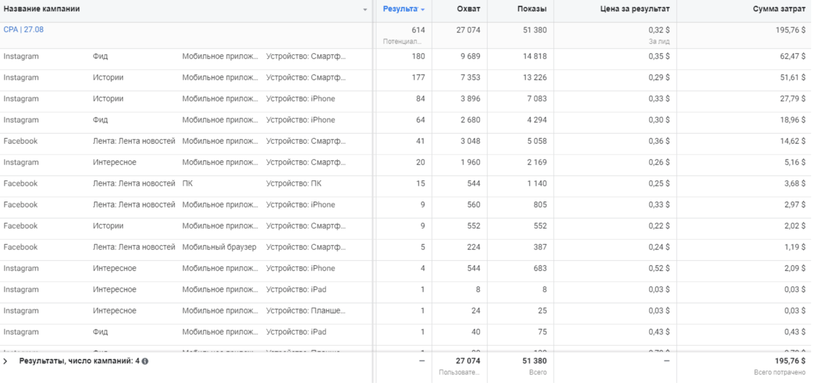Screen dimensions: 813x383
Task: Select the spend value 27,79 $
Action: [x=793, y=99]
